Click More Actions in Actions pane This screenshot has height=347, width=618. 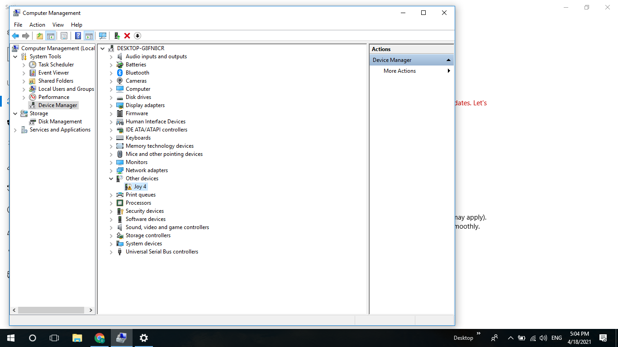coord(399,71)
